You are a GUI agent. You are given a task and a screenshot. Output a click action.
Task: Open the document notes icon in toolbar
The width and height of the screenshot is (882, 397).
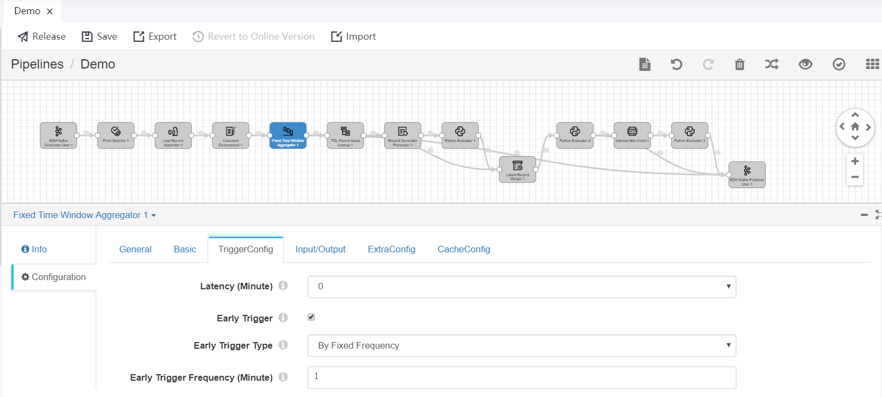click(645, 64)
